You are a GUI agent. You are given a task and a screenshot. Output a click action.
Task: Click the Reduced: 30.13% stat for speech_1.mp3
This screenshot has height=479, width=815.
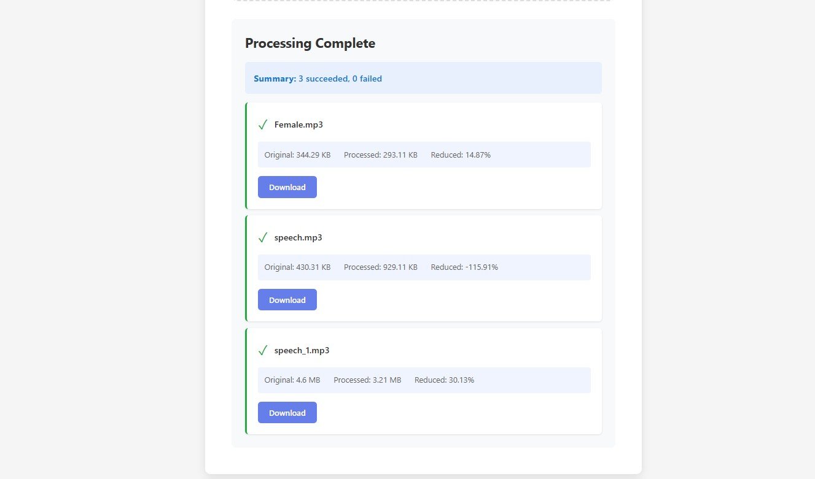(444, 380)
